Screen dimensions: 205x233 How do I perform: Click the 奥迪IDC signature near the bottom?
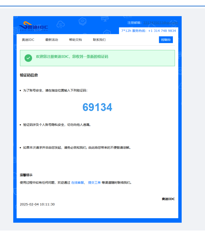[x=168, y=199]
